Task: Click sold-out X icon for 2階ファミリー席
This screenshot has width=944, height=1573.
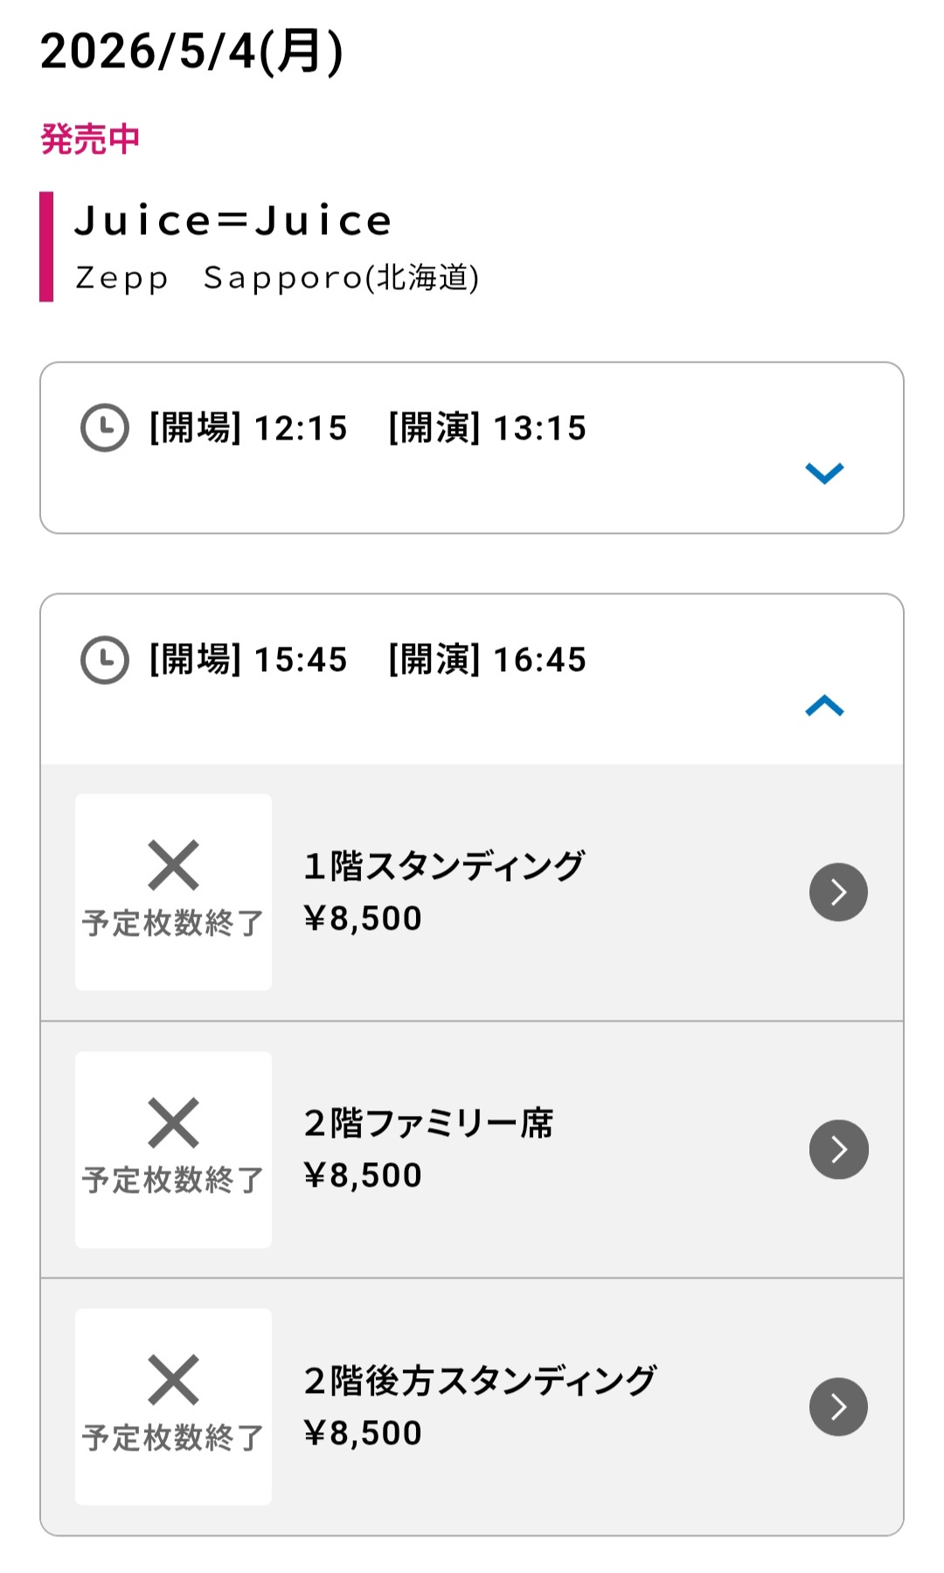Action: pos(173,1122)
